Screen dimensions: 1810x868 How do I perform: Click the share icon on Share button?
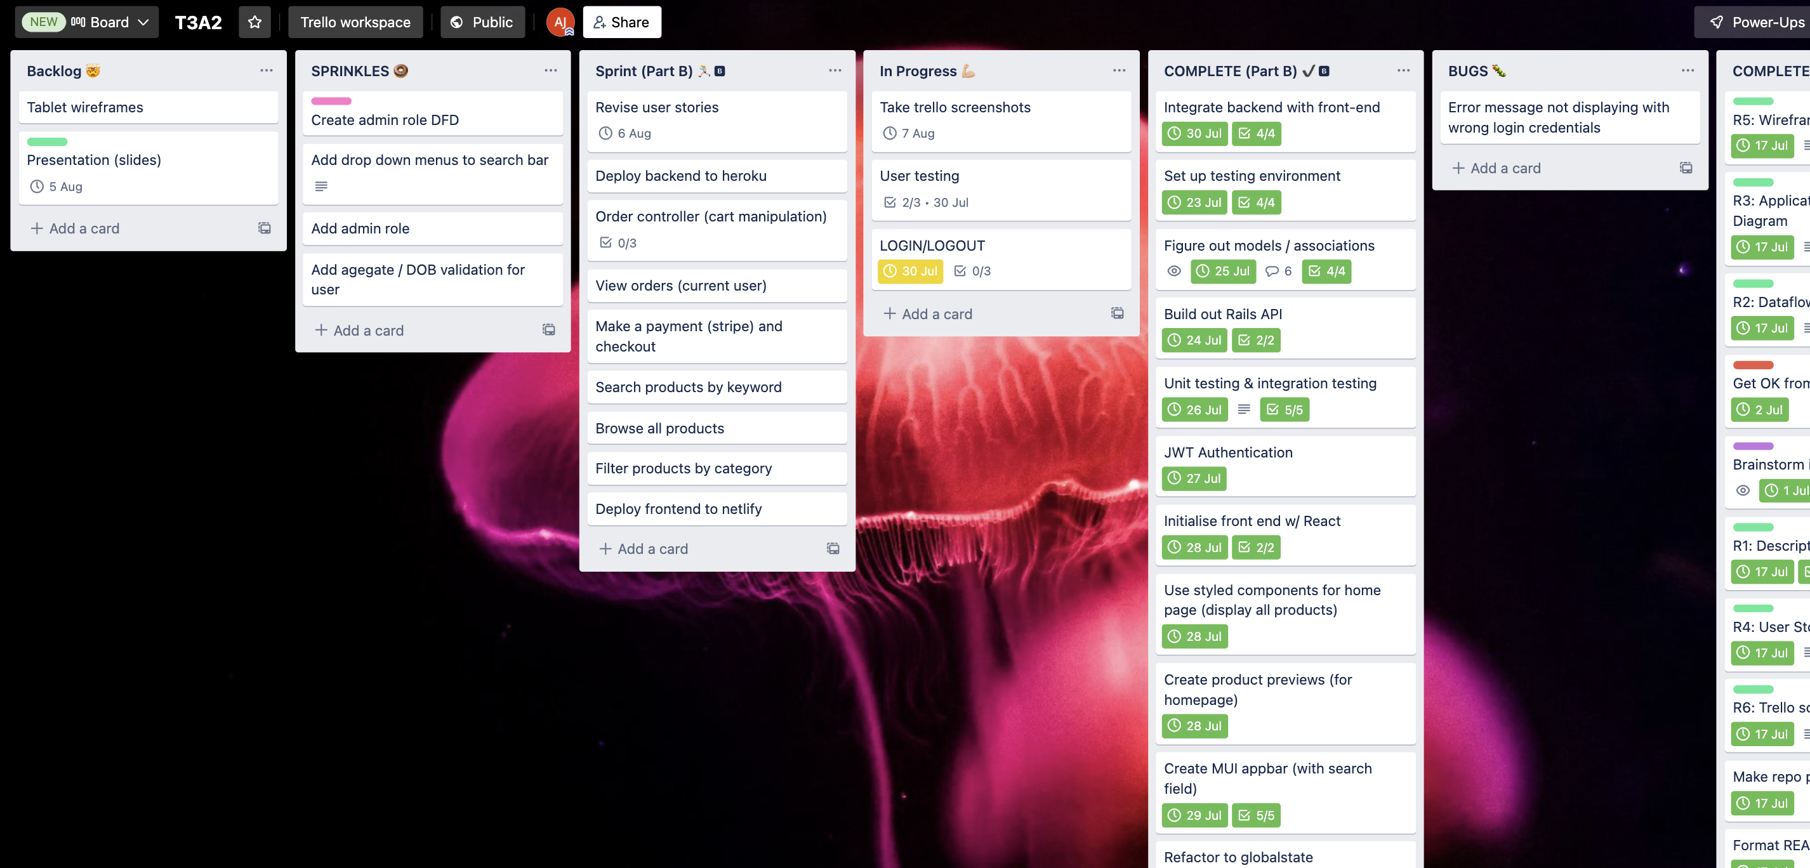pos(599,21)
